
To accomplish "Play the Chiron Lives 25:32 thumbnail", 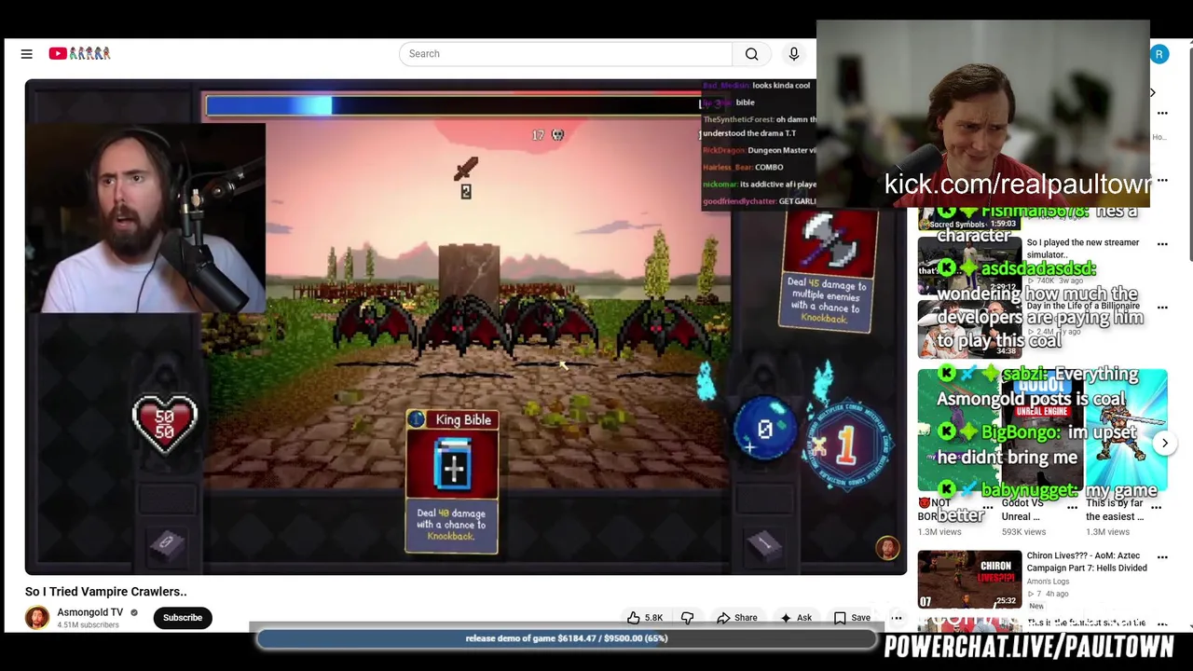I will click(969, 580).
